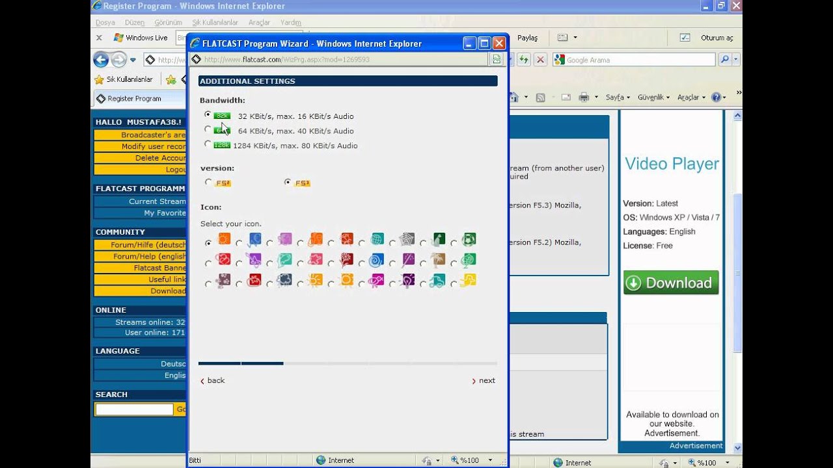This screenshot has height=468, width=833.
Task: Open Favorites star Sık Kullanılanlar
Action: tap(124, 79)
